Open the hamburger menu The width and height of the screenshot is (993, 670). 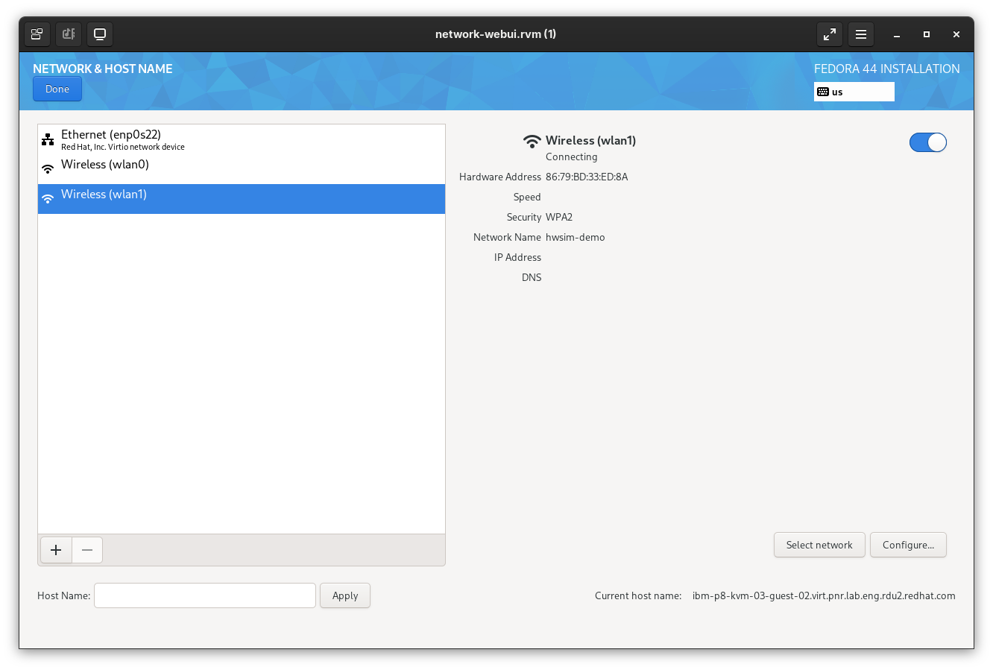[x=861, y=34]
